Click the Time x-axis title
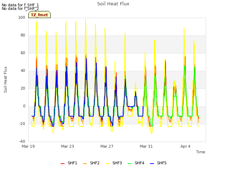 [x=201, y=152]
